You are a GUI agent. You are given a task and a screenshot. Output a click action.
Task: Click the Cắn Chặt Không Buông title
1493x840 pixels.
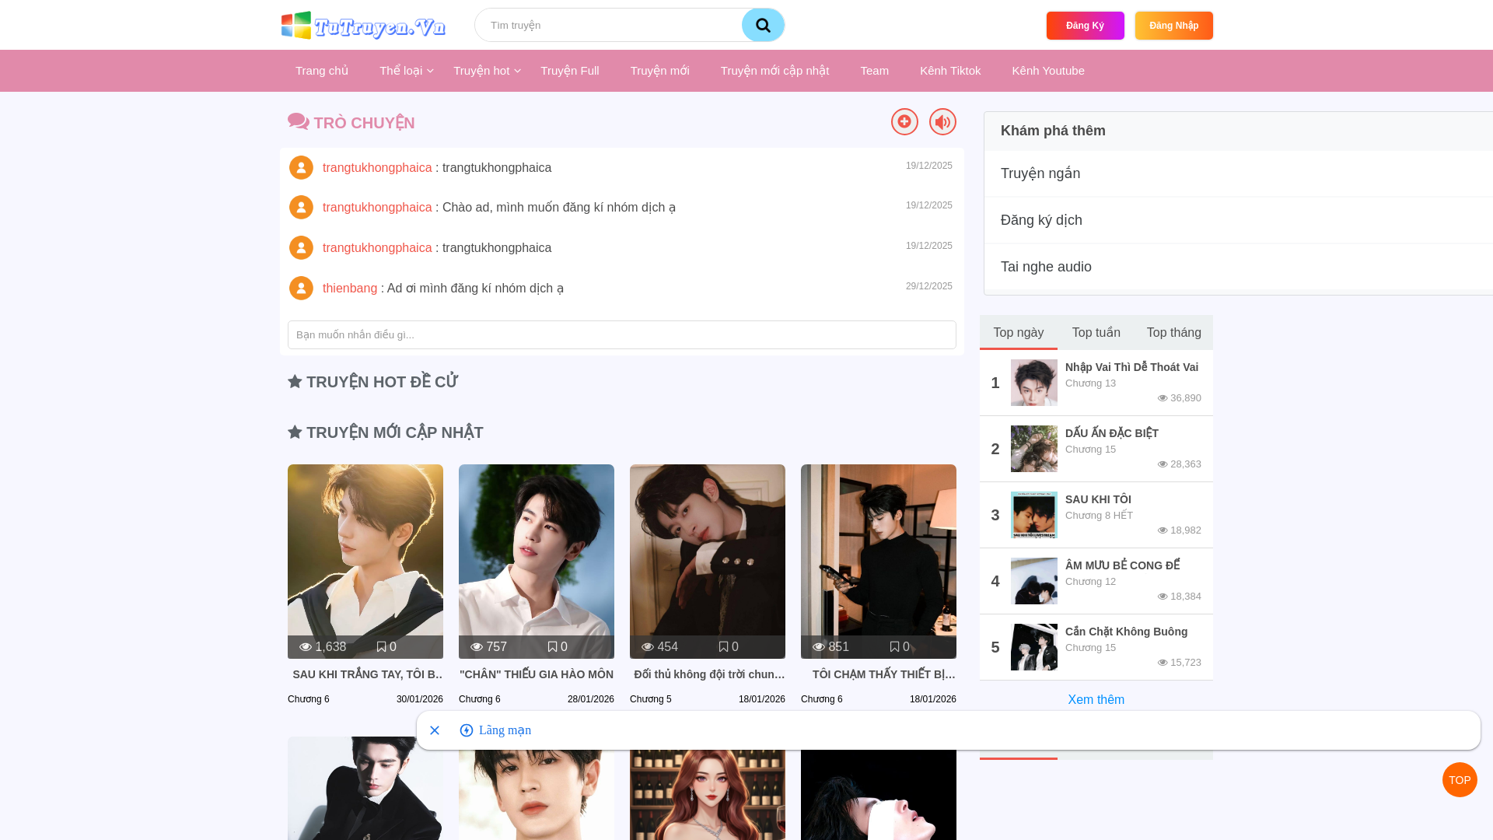pos(1126,632)
